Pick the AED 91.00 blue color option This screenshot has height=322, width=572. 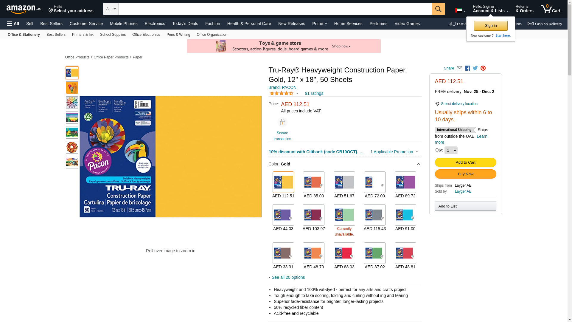[x=405, y=218]
